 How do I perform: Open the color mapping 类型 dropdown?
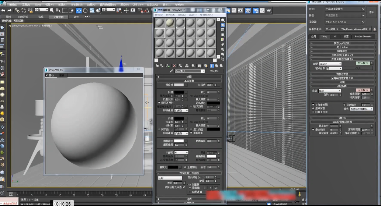pyautogui.click(x=329, y=91)
